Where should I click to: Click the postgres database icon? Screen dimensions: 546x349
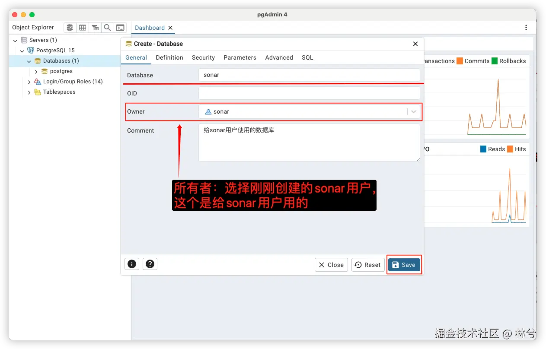(x=45, y=71)
